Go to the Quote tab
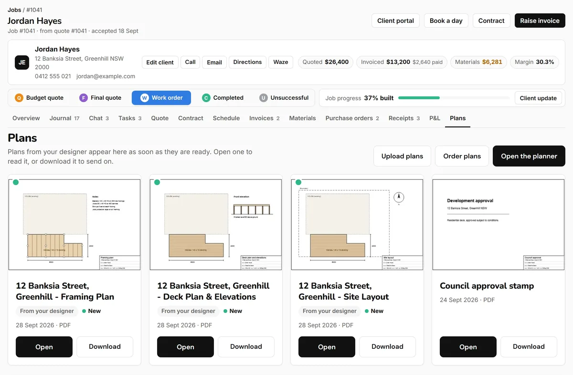The height and width of the screenshot is (375, 573). click(160, 118)
